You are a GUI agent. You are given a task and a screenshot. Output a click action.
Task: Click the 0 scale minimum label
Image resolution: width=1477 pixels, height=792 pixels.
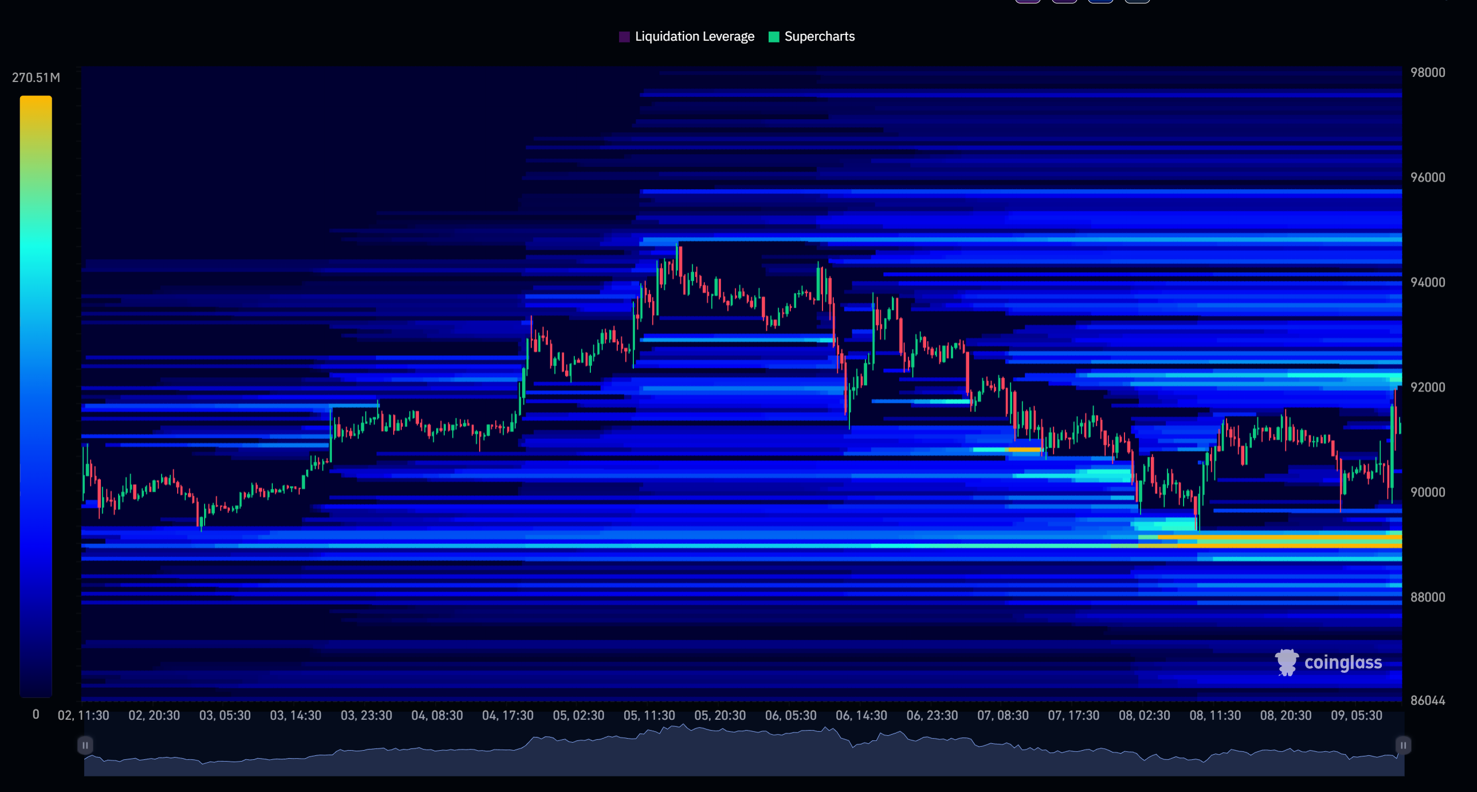36,715
